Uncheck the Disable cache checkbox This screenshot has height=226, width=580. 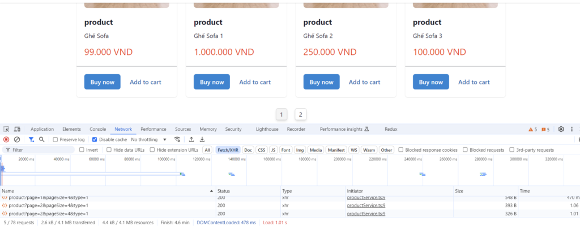pos(95,139)
